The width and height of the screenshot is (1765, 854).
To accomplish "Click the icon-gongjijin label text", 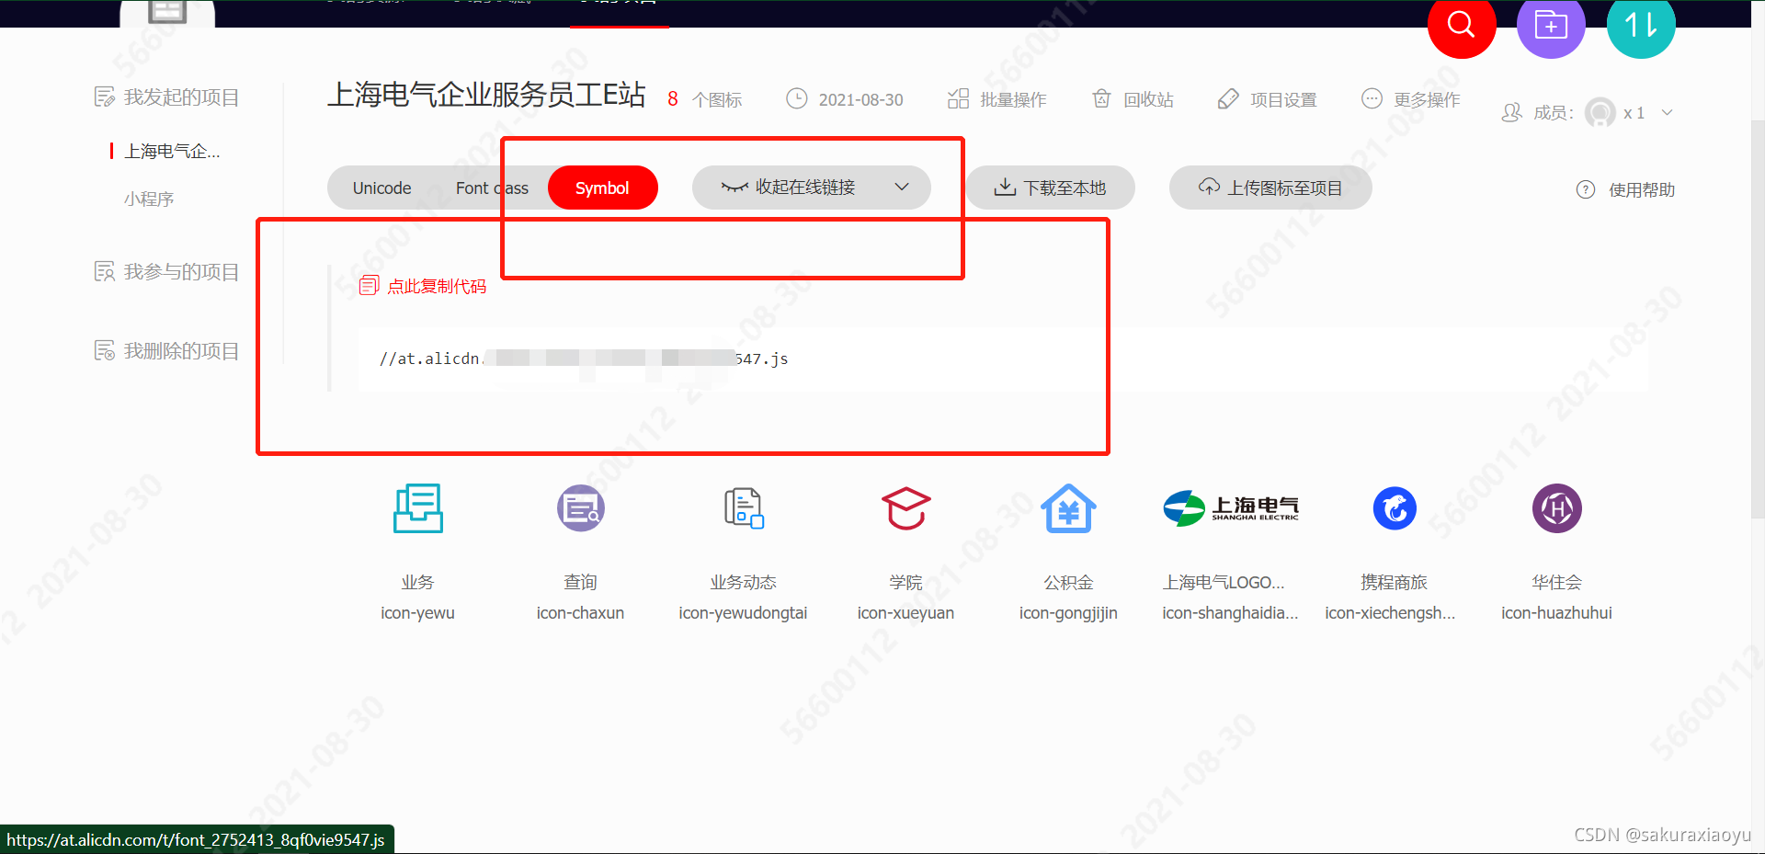I will (x=1068, y=613).
